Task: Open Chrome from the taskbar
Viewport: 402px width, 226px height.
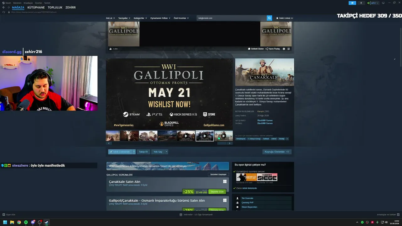Action: 19,223
